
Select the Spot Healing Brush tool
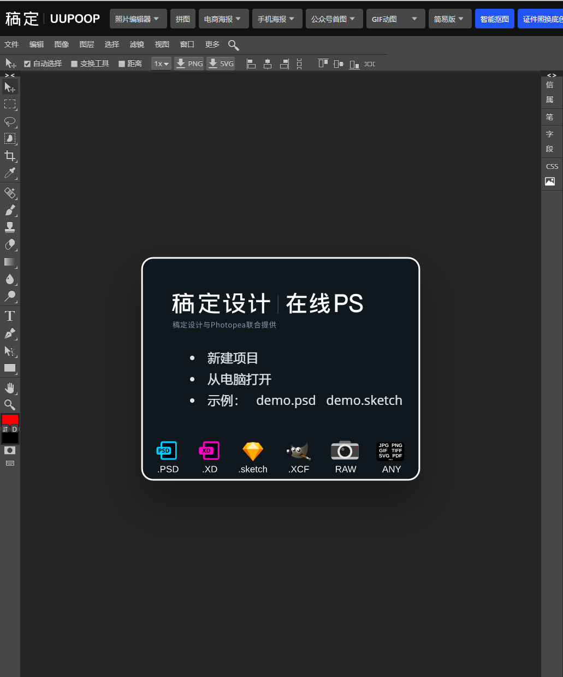[10, 193]
